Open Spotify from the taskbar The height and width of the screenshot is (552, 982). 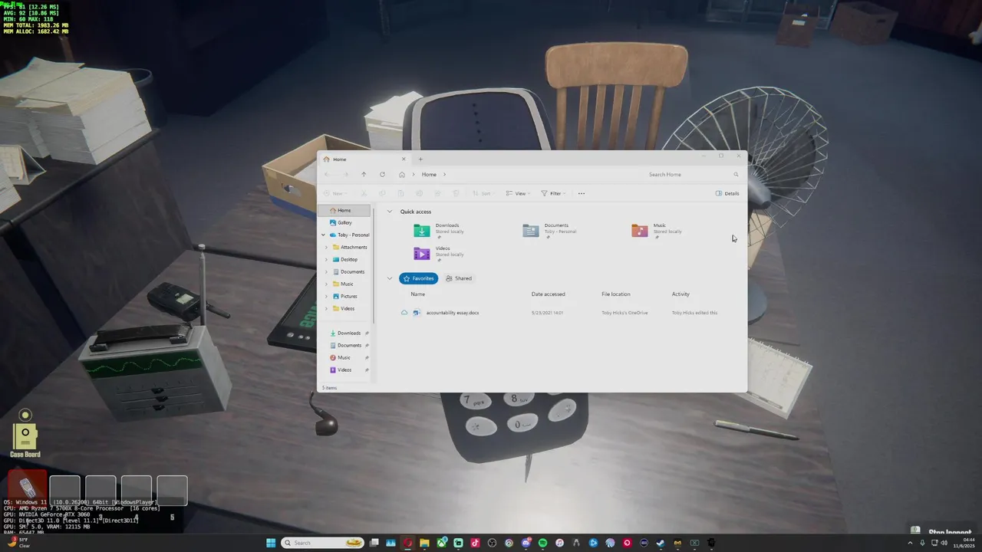[542, 543]
